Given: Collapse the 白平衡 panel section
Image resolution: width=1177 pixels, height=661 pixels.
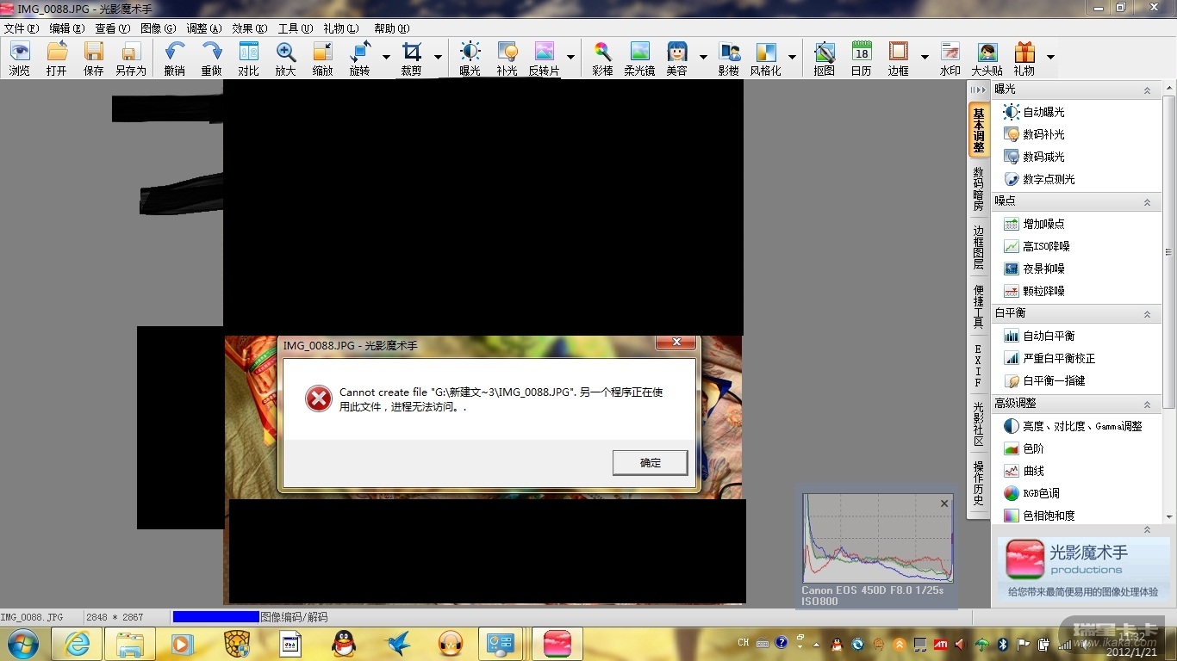Looking at the screenshot, I should coord(1147,314).
